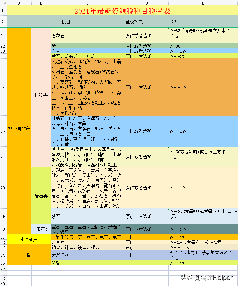Select column E header
Viewport: 238px width, 286px height.
click(202, 3)
